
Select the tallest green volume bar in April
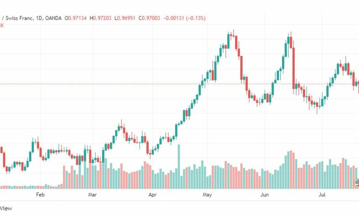[179, 166]
